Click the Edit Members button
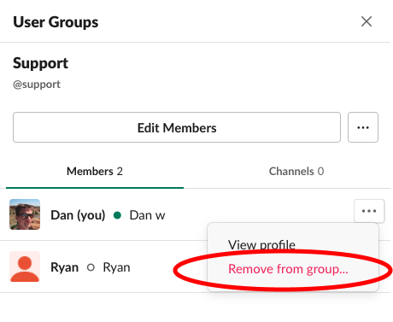Image resolution: width=393 pixels, height=322 pixels. (177, 127)
